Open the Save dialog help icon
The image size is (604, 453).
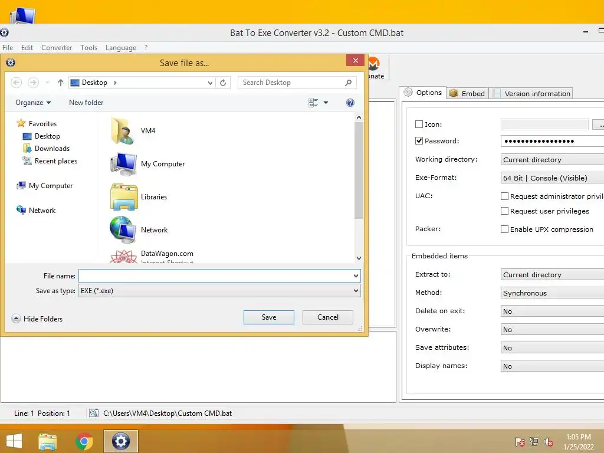tap(350, 103)
